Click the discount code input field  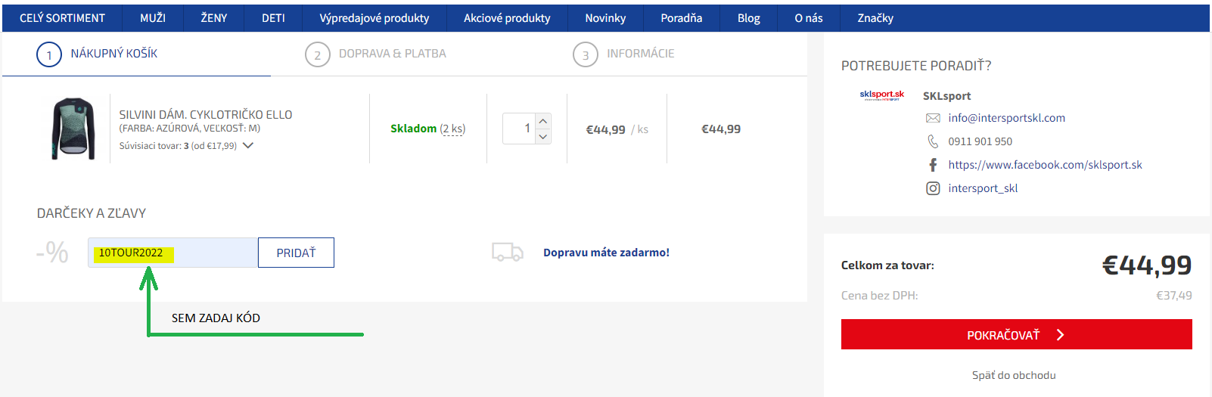[212, 253]
